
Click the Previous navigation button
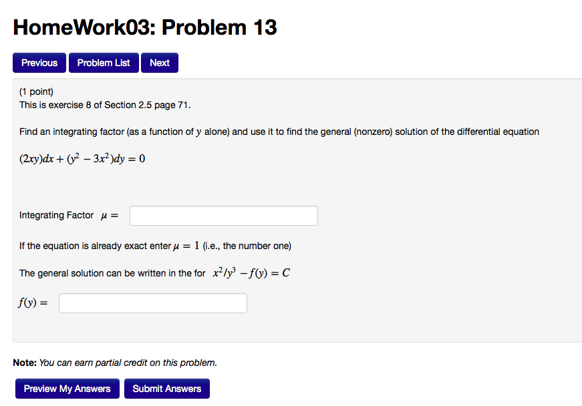(39, 62)
